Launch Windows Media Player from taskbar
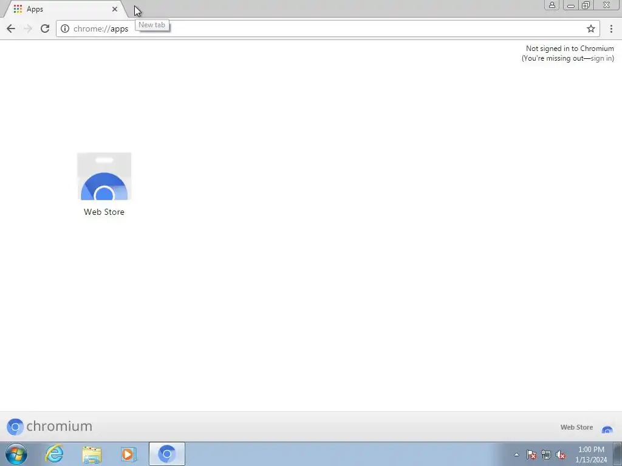 click(x=129, y=454)
